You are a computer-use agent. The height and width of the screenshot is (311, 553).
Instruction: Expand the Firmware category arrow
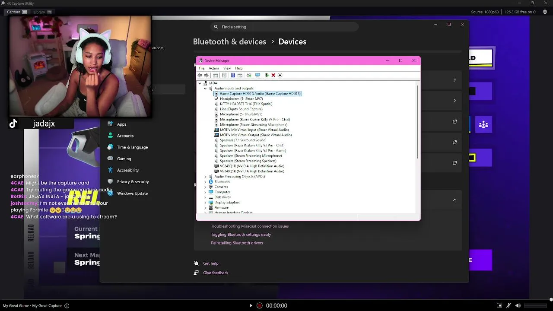click(x=205, y=207)
